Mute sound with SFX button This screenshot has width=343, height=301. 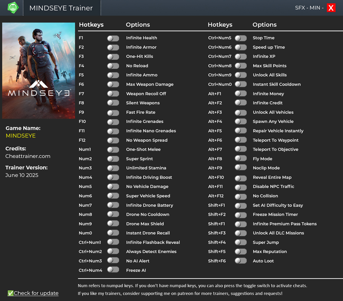point(300,8)
